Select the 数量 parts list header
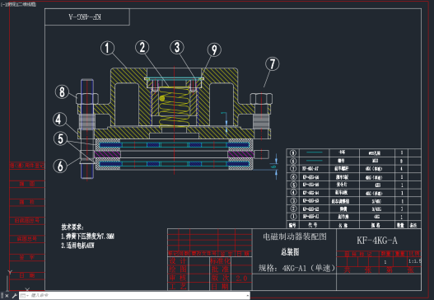 click(400, 225)
